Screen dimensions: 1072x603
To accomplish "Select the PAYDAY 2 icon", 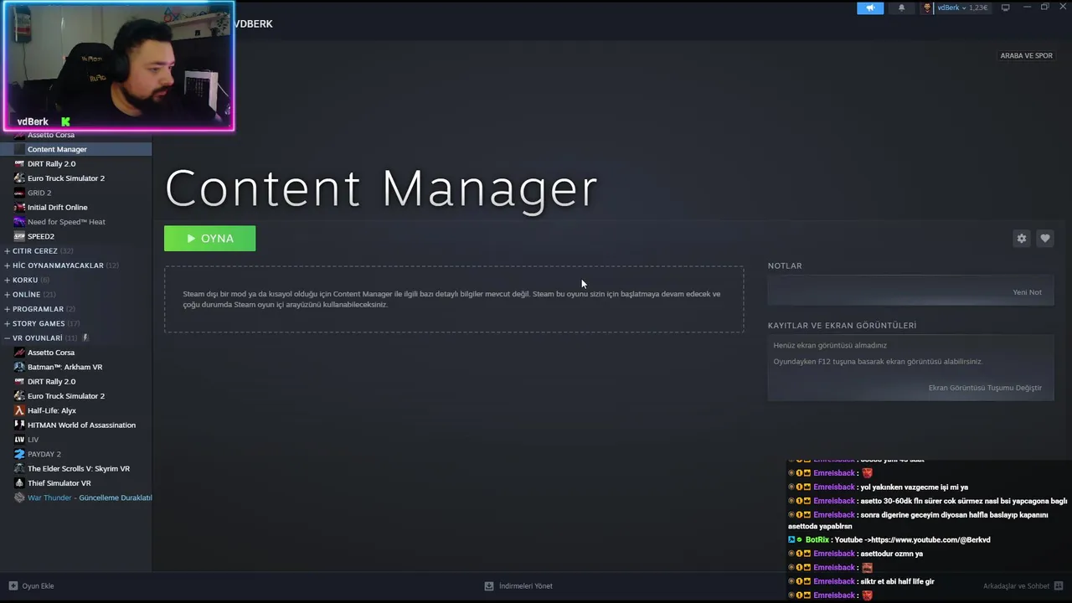I will pyautogui.click(x=19, y=454).
